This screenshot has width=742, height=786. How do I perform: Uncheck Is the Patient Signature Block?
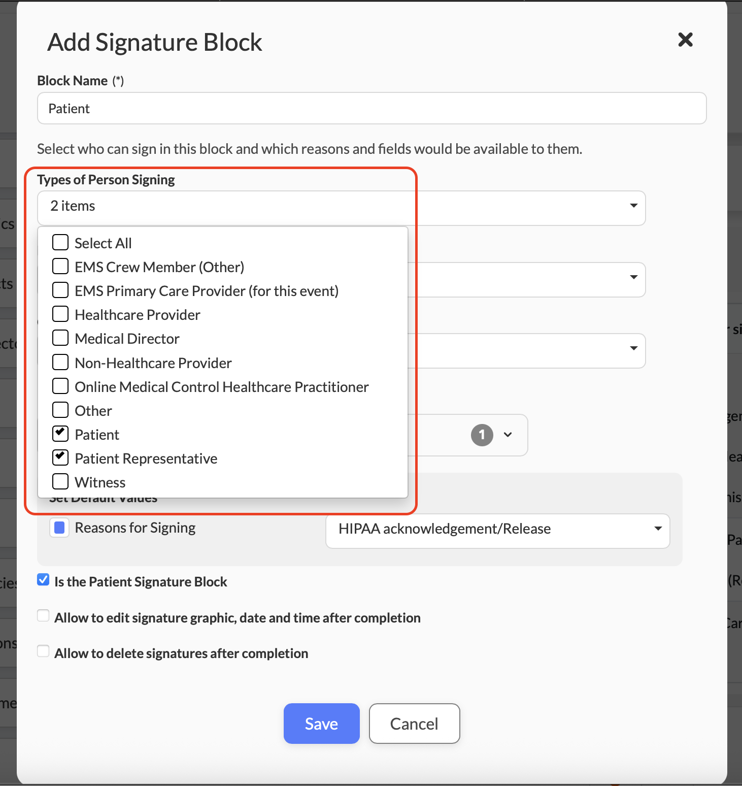tap(44, 580)
